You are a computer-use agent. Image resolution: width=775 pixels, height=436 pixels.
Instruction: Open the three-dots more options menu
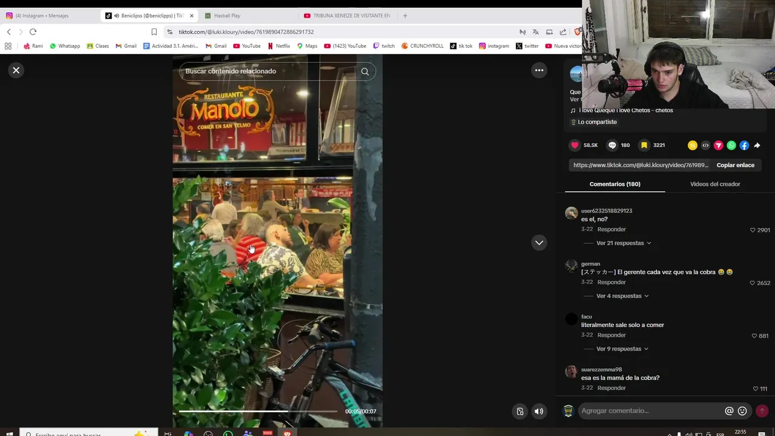coord(539,70)
